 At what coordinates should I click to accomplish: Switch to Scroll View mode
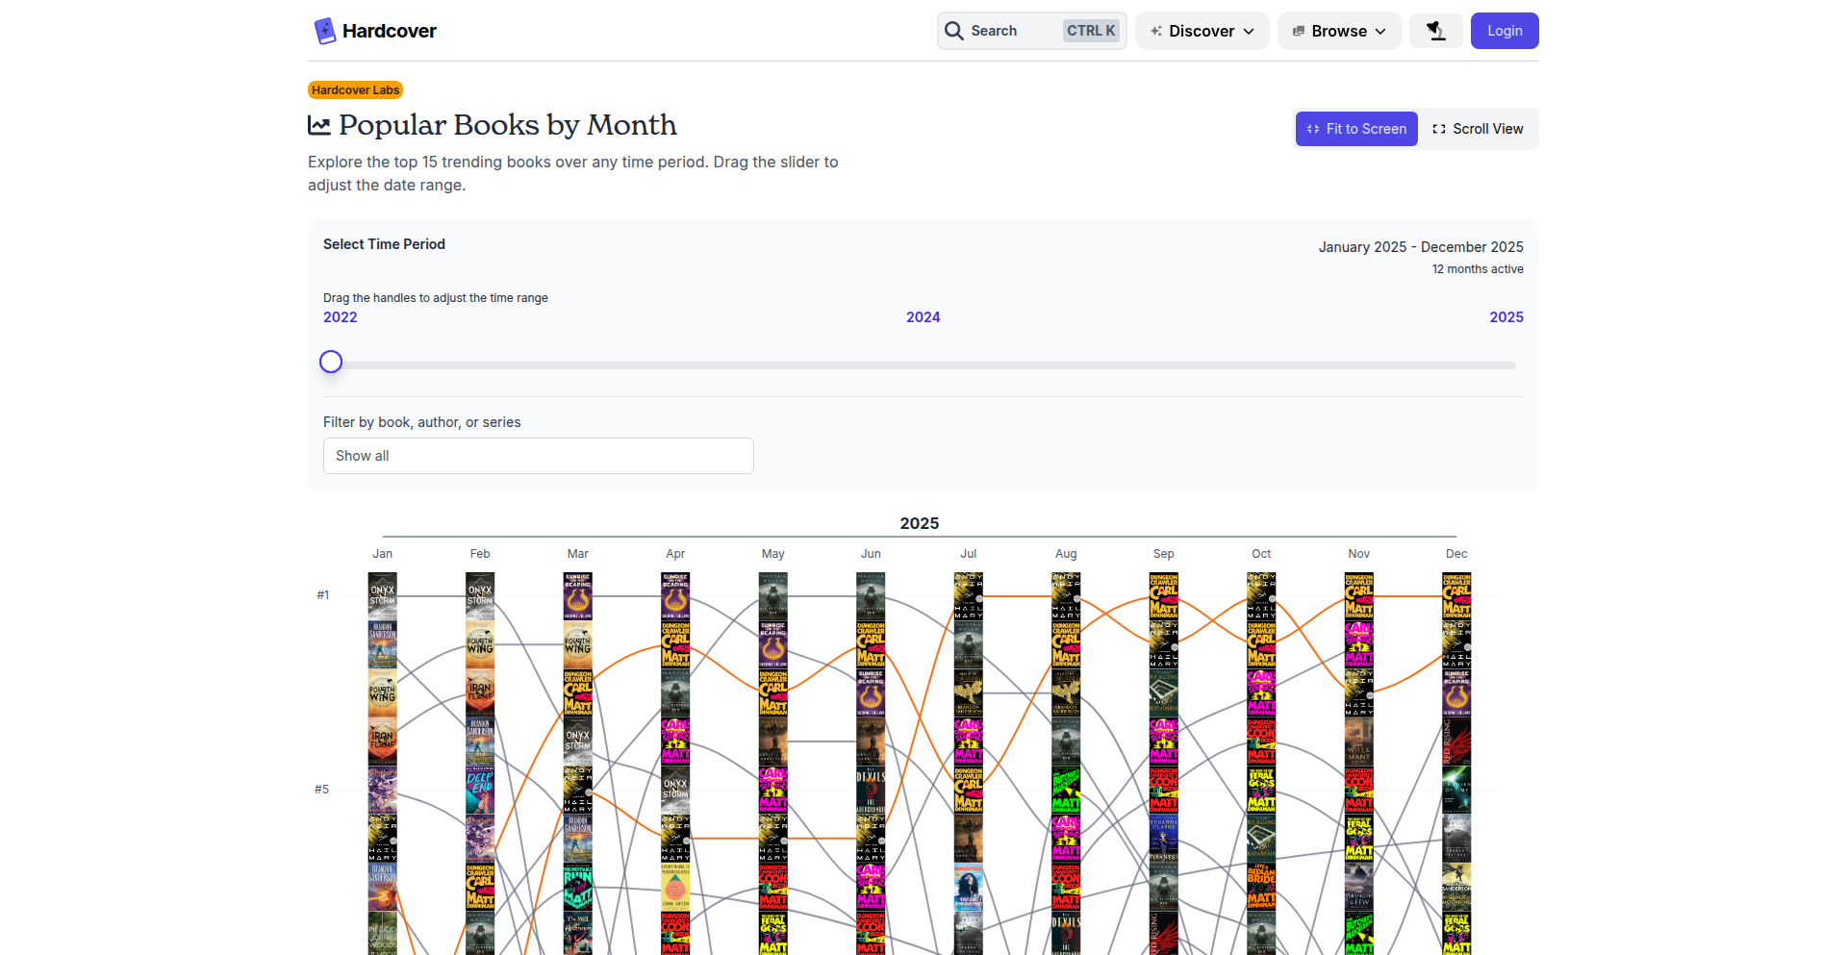point(1478,129)
